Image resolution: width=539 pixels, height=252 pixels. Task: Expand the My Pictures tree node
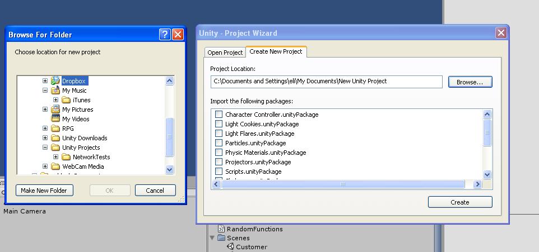(45, 110)
